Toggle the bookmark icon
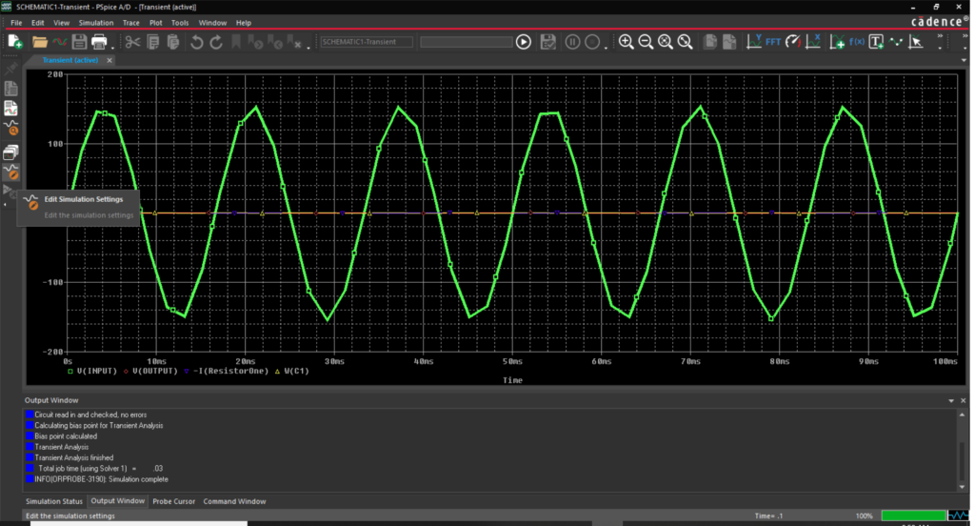 [x=236, y=42]
